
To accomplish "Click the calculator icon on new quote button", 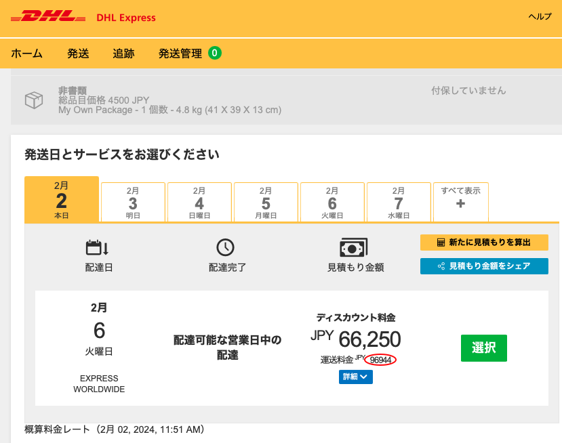I will (x=441, y=242).
